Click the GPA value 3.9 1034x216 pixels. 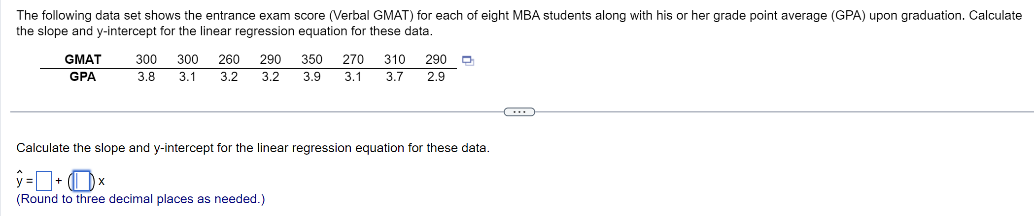pyautogui.click(x=312, y=77)
